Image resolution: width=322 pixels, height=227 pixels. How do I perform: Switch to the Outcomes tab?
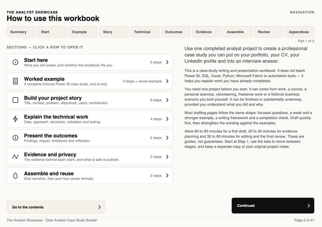176,32
